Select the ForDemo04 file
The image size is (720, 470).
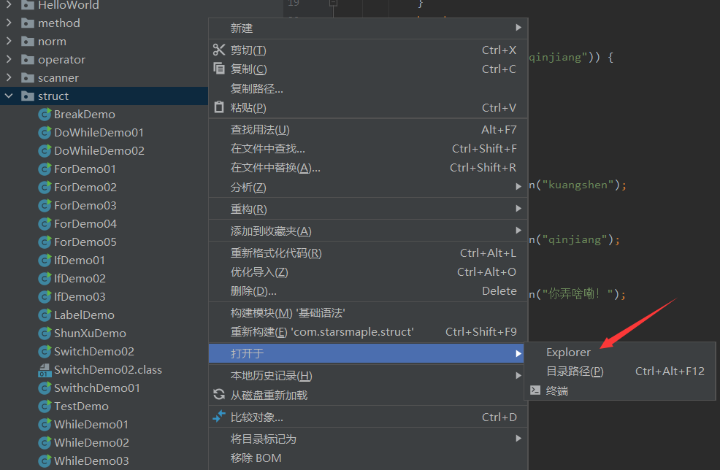click(x=85, y=223)
